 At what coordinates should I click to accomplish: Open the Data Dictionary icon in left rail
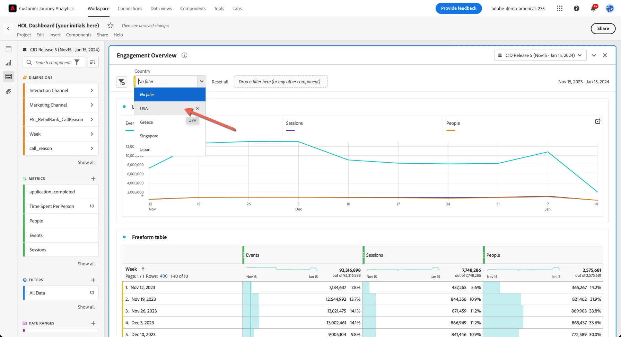tap(9, 91)
